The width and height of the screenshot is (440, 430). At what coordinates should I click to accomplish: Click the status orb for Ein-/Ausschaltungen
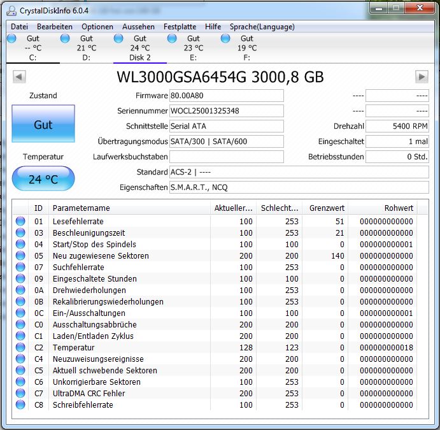click(20, 313)
